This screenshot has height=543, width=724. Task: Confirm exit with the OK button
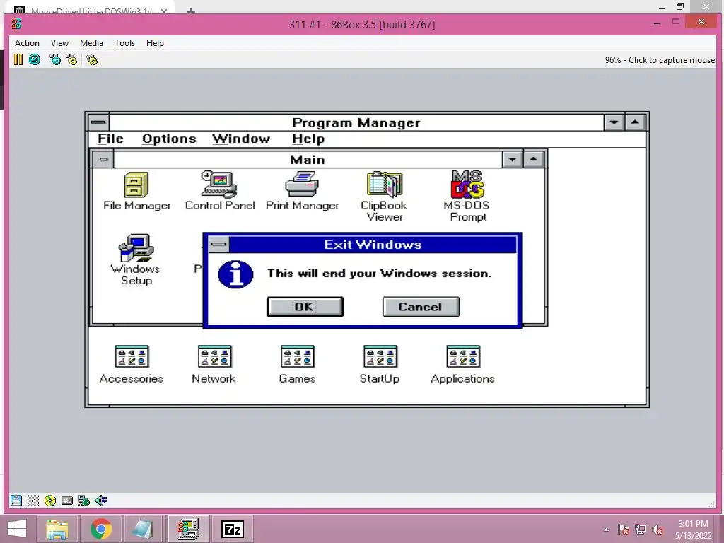(305, 307)
